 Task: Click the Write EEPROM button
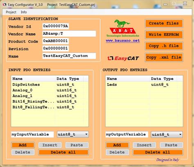coord(164,35)
